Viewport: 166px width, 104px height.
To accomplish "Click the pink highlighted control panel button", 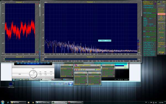I will click(161, 14).
